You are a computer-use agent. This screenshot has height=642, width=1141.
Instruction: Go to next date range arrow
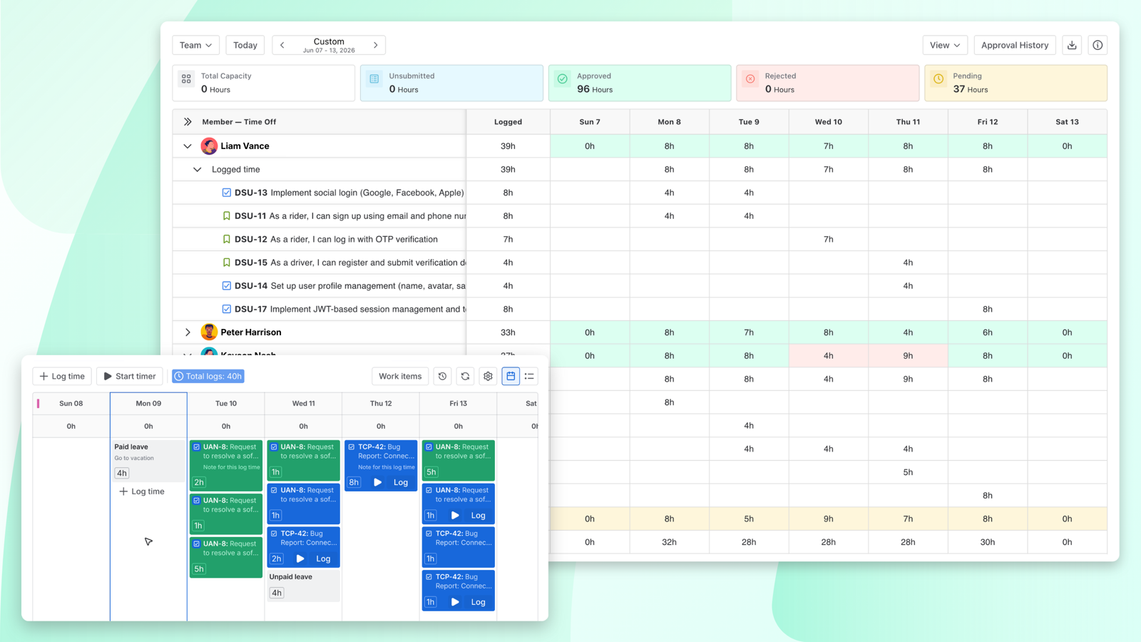coord(376,45)
